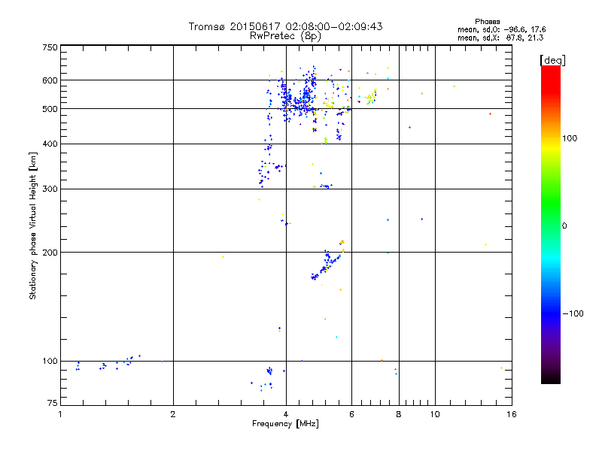Click the y-axis tick label "750"

50,47
